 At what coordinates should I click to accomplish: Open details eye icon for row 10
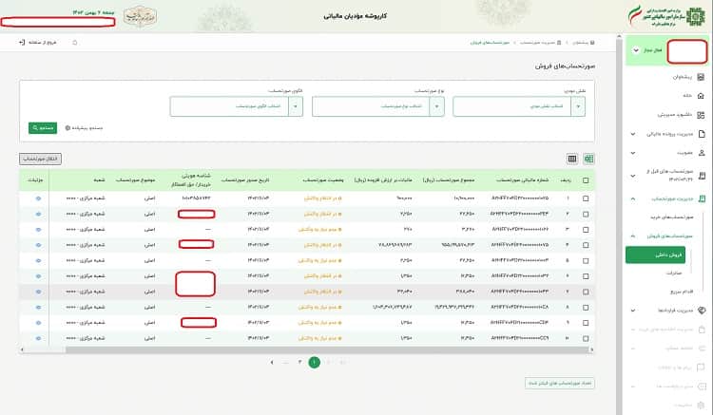pos(38,338)
